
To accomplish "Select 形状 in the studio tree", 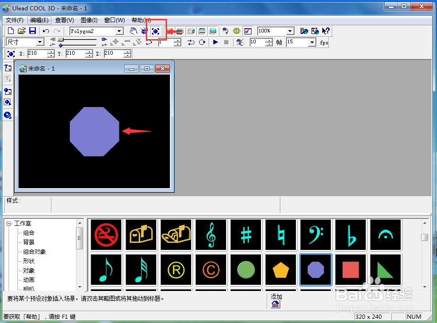I will pos(28,261).
